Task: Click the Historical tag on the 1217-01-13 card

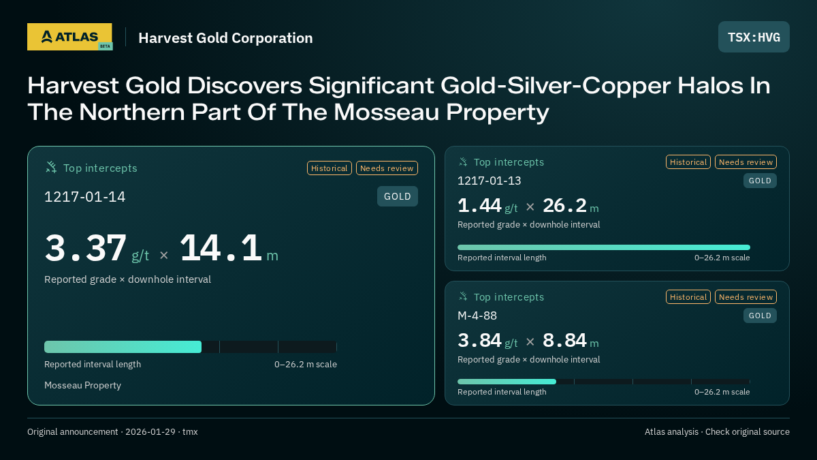Action: tap(688, 162)
